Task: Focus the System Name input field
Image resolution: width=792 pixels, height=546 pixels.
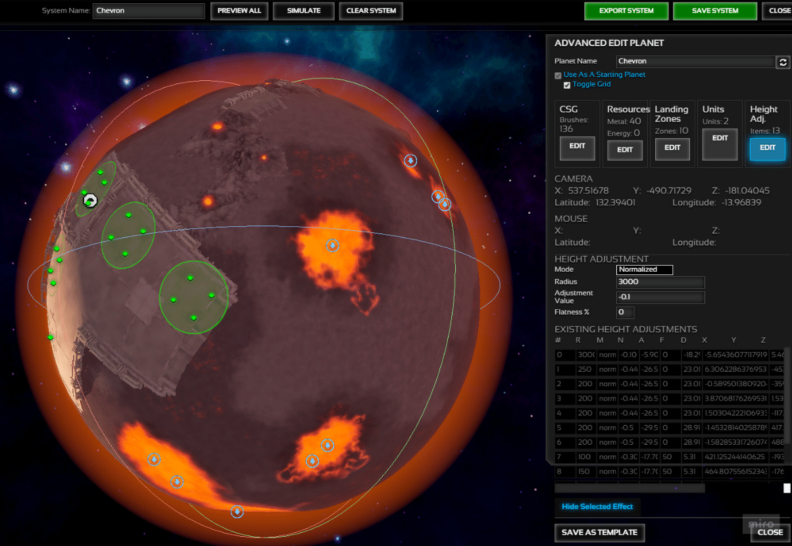Action: pyautogui.click(x=149, y=11)
